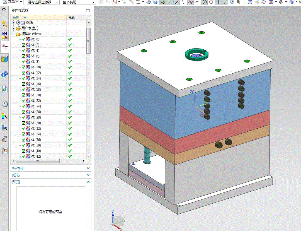Open the Assembly Navigator sidebar tab
Screen dimensions: 301x231
4,24
